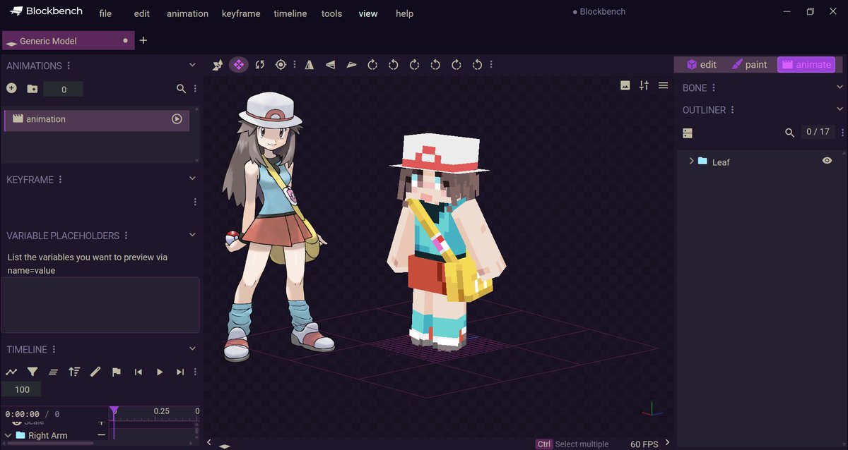Click the axis orientation gizmo in viewport
The height and width of the screenshot is (450, 848).
click(x=653, y=410)
